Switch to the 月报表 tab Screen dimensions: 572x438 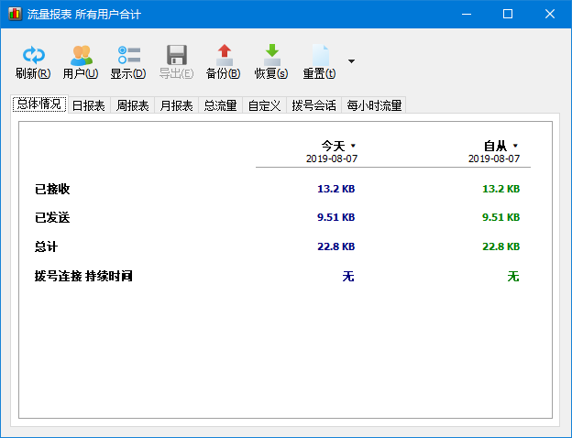coord(177,105)
